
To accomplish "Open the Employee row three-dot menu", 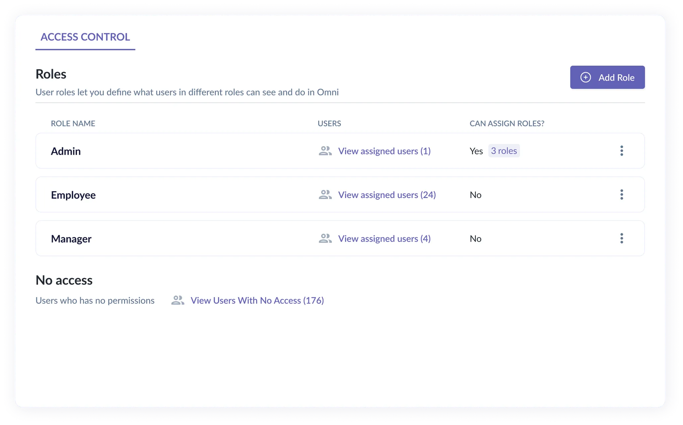I will coord(622,195).
